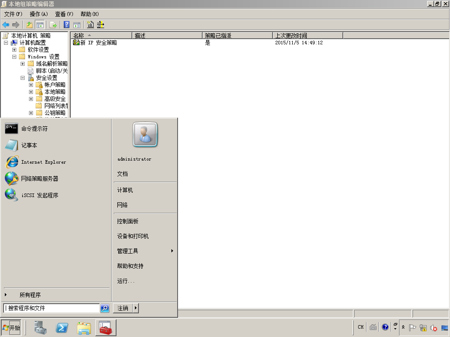This screenshot has width=450, height=337.
Task: Open the 查看(V) menu
Action: 64,14
